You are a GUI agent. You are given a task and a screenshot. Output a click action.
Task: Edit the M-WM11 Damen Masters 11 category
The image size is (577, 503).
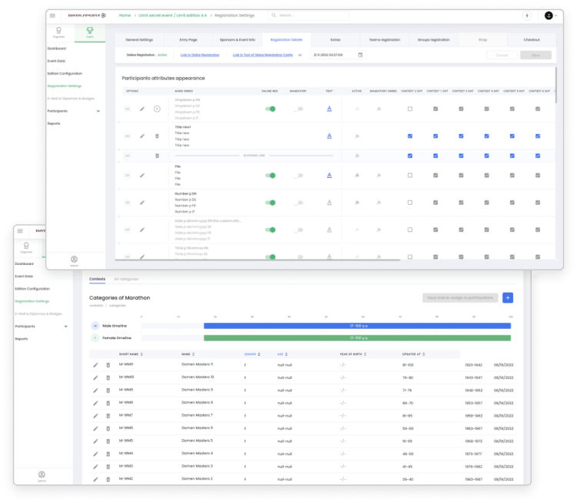pyautogui.click(x=96, y=364)
